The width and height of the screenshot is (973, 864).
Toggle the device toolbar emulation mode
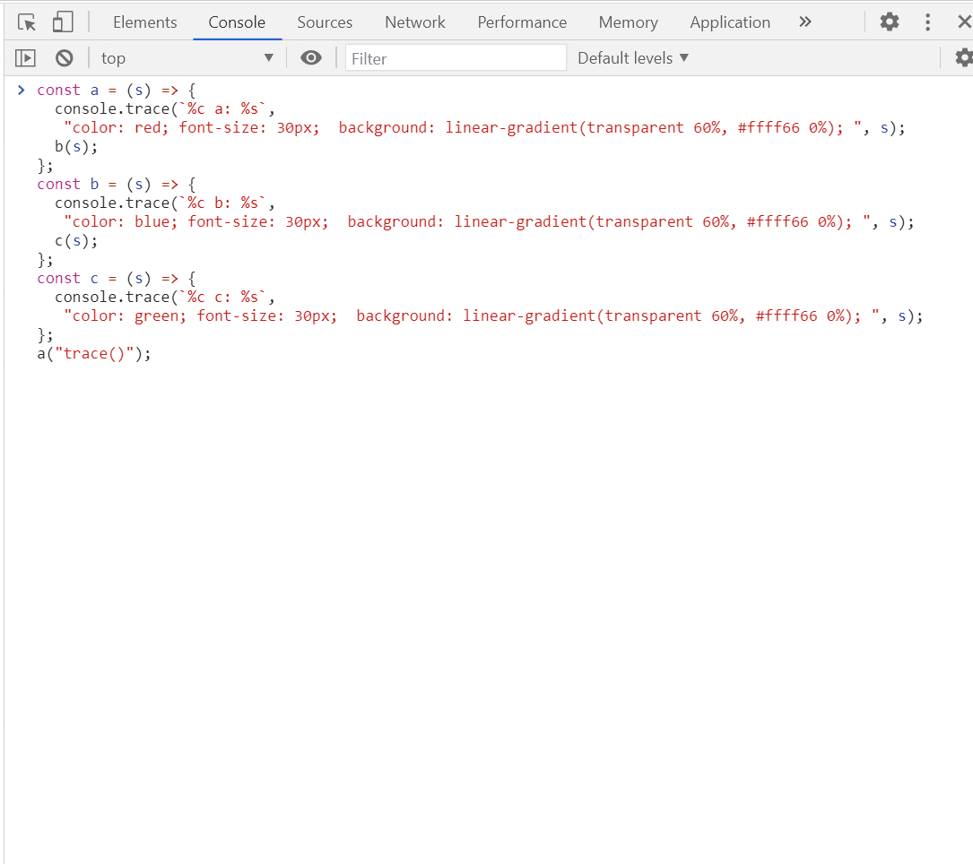pos(61,22)
